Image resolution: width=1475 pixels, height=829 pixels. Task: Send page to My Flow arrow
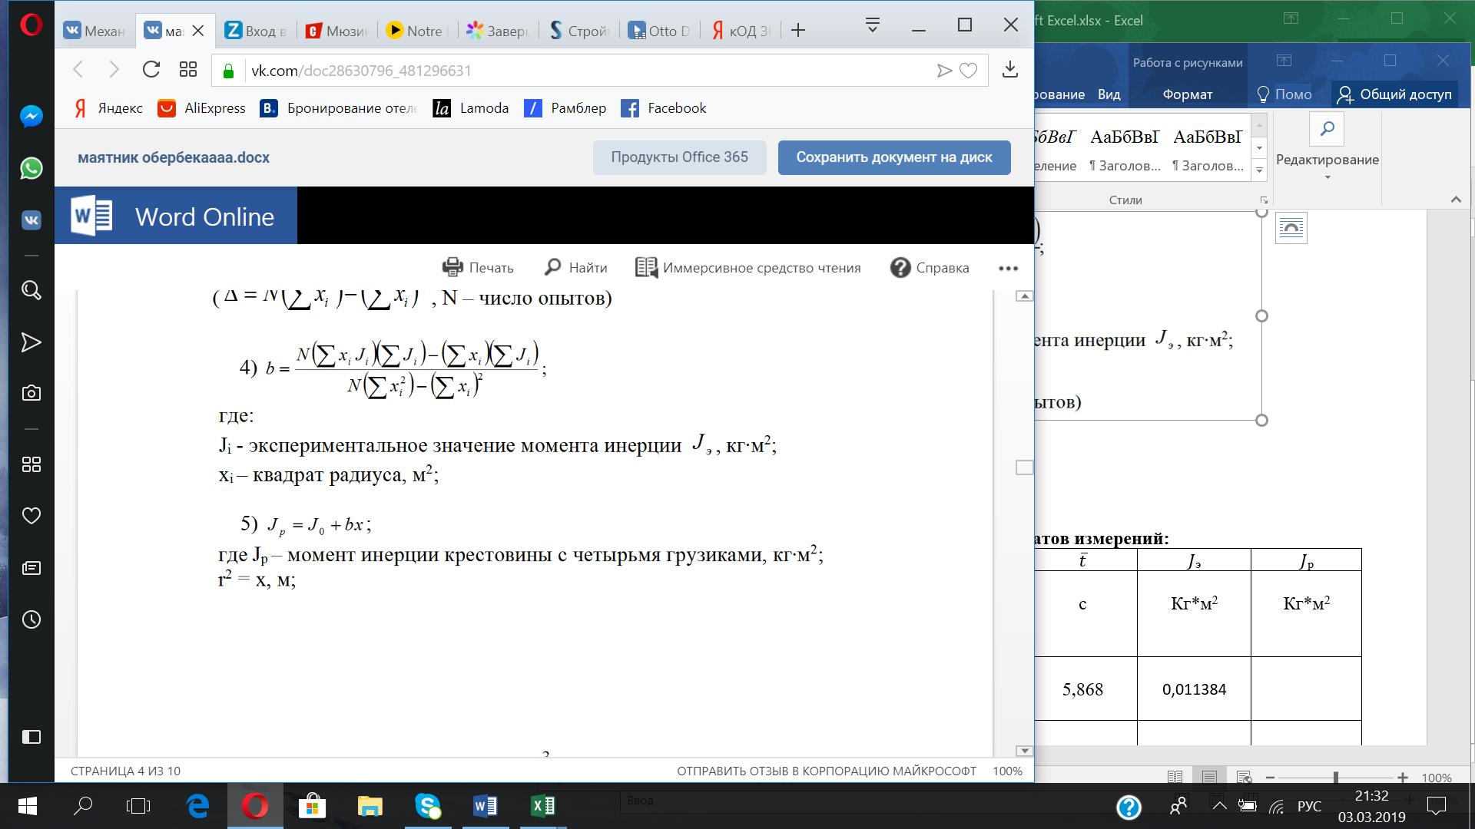[944, 71]
